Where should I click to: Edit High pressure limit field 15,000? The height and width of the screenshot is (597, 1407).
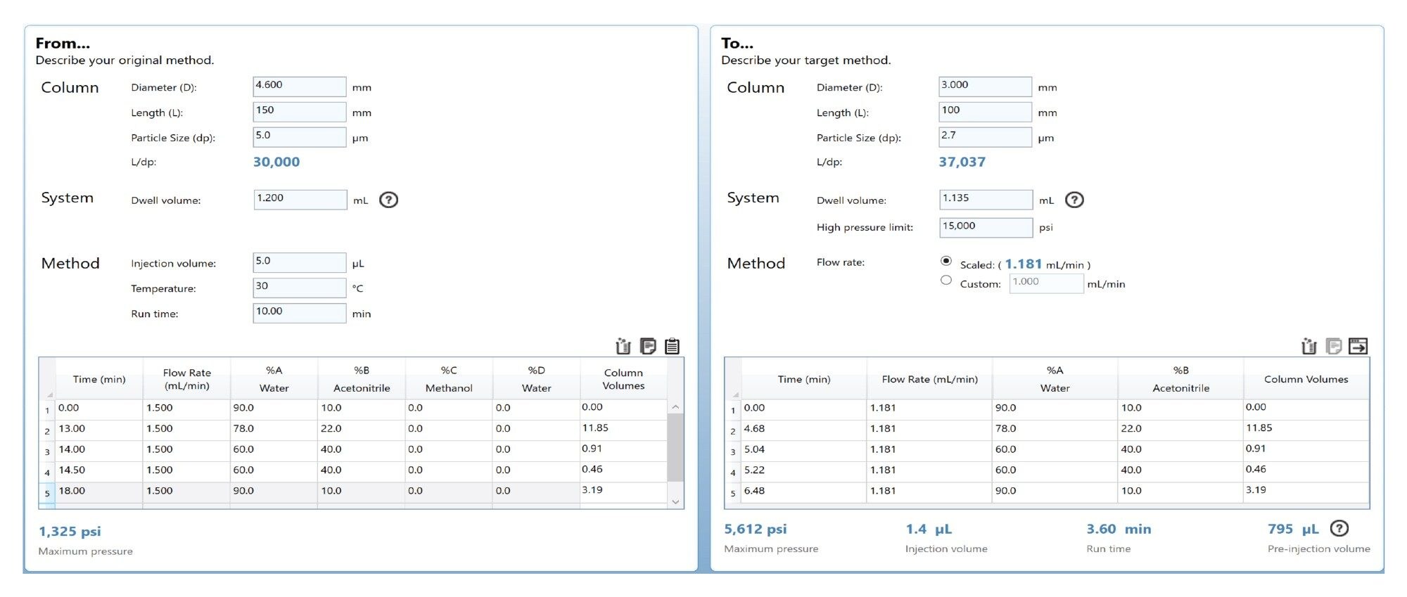tap(986, 227)
